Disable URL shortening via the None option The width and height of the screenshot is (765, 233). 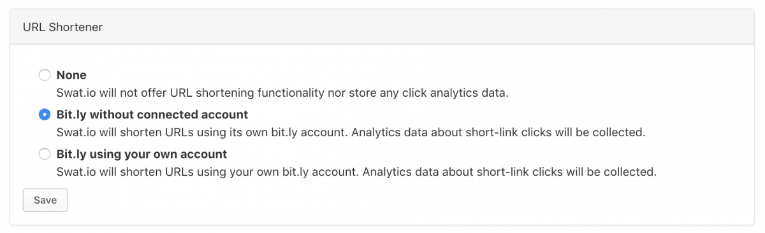[x=45, y=75]
